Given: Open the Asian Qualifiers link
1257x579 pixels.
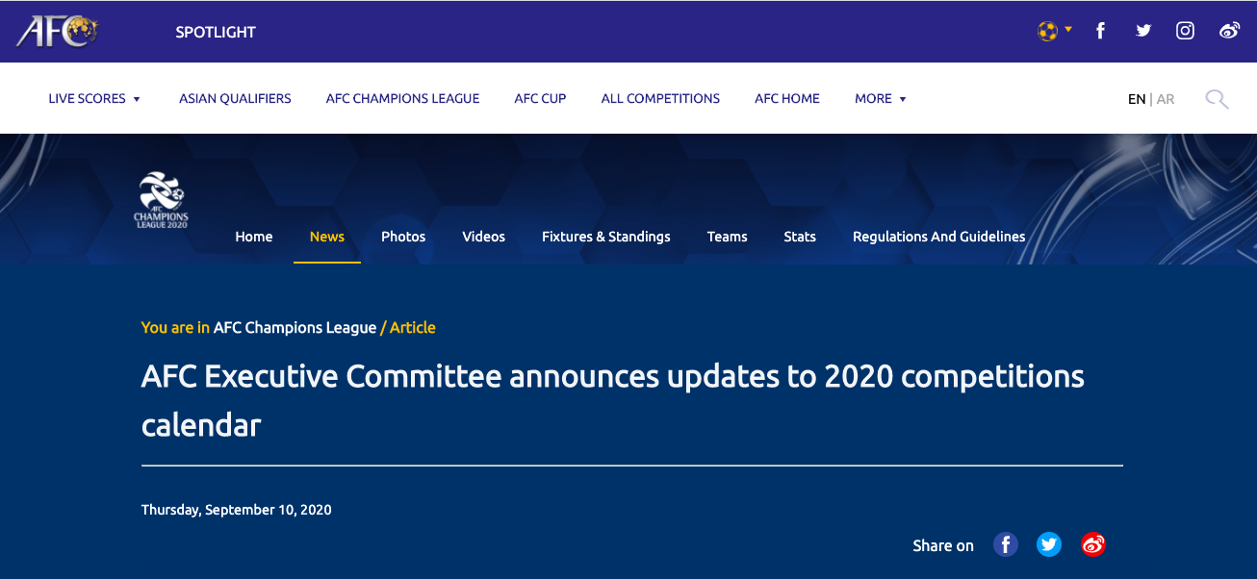Looking at the screenshot, I should (235, 99).
